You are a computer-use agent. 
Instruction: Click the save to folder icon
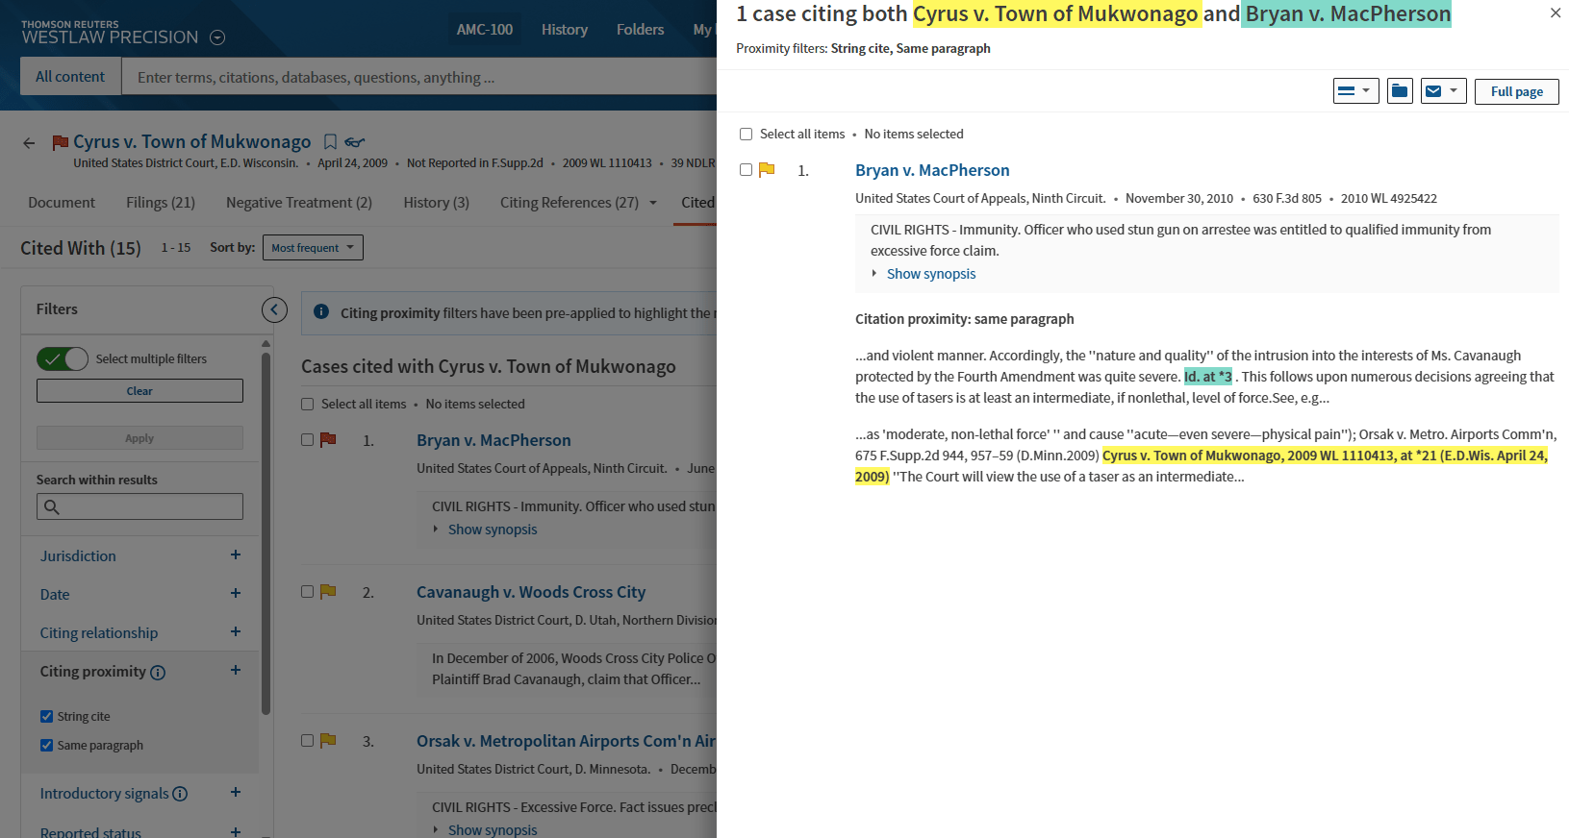[1400, 91]
